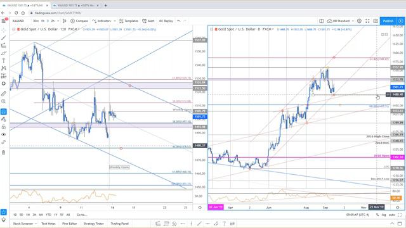Screen dimensions: 406x228
Task: Open the Trading Panel tab
Action: tap(120, 224)
